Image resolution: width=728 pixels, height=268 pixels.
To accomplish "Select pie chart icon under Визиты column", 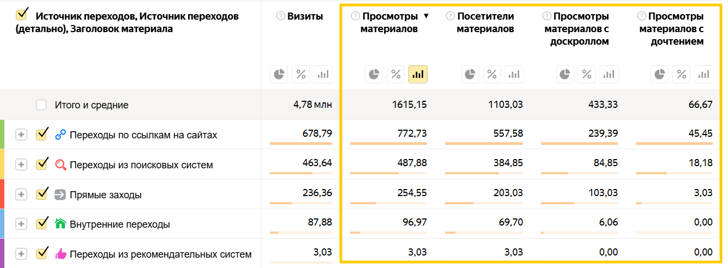I will (279, 74).
